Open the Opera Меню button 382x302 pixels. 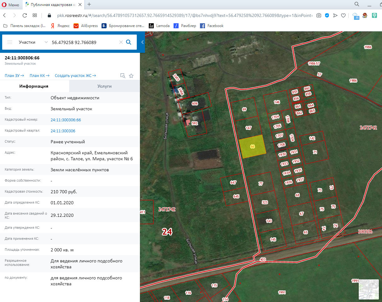point(11,4)
